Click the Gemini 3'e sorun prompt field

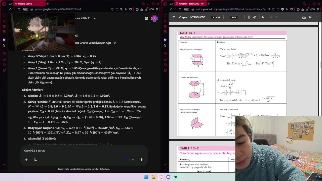click(84, 151)
